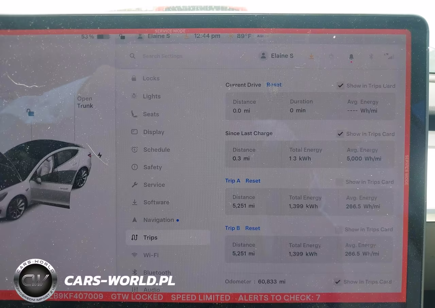The width and height of the screenshot is (435, 308).
Task: Open the Seats settings menu
Action: 151,114
